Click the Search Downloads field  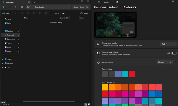pos(81,7)
